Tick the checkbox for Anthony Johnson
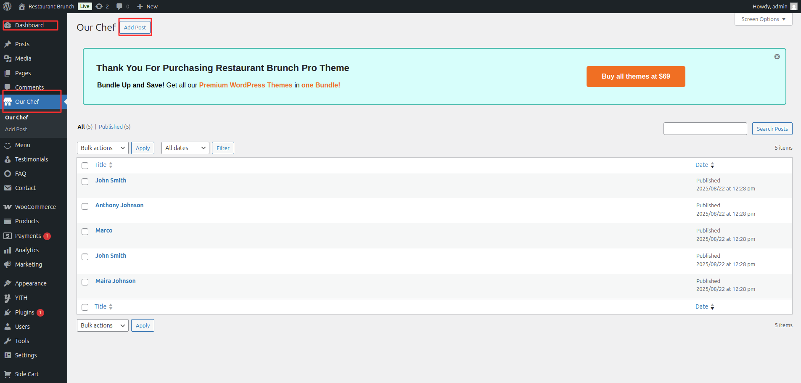 coord(85,206)
